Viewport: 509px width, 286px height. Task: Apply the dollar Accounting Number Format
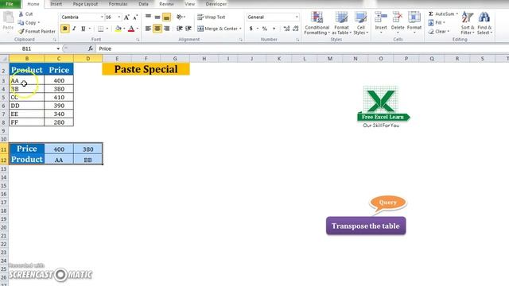tap(251, 29)
